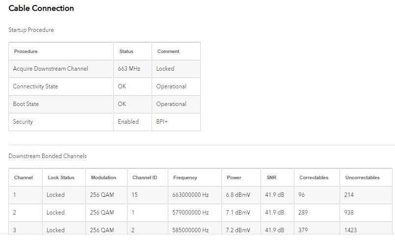Click the Status column header in startup table
Screen dimensions: 395x243
point(126,52)
